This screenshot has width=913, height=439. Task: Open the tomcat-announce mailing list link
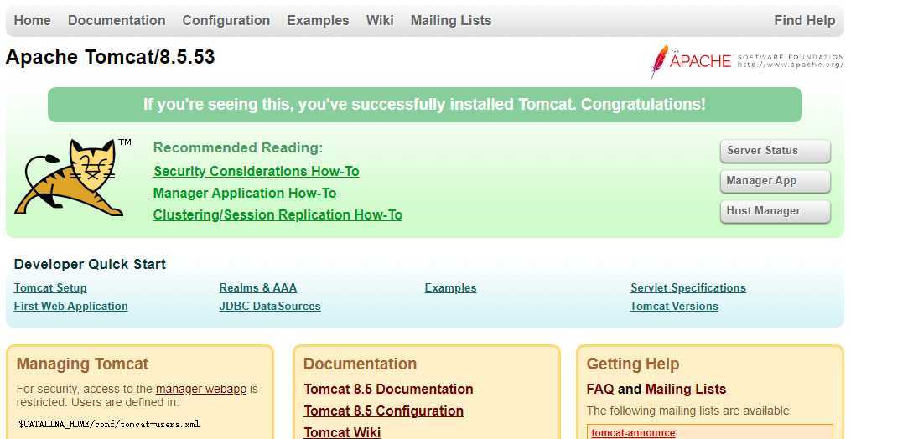coord(633,432)
